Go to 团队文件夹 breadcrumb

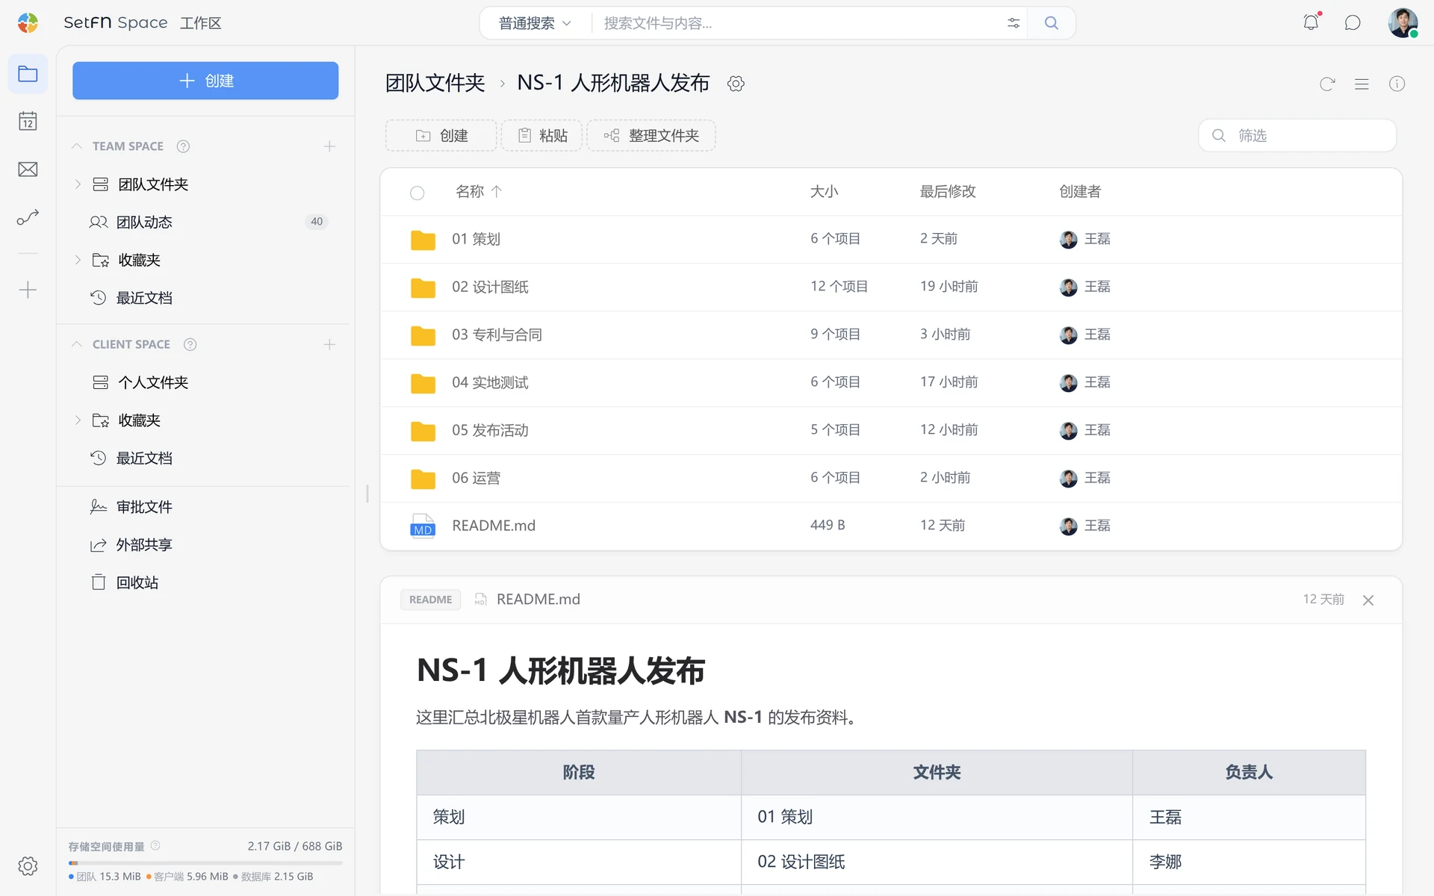(435, 83)
